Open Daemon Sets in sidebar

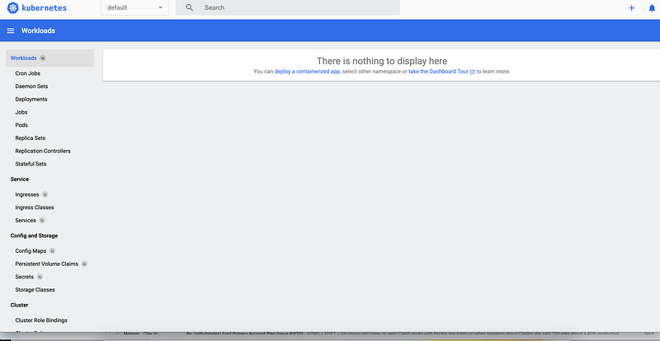[31, 86]
